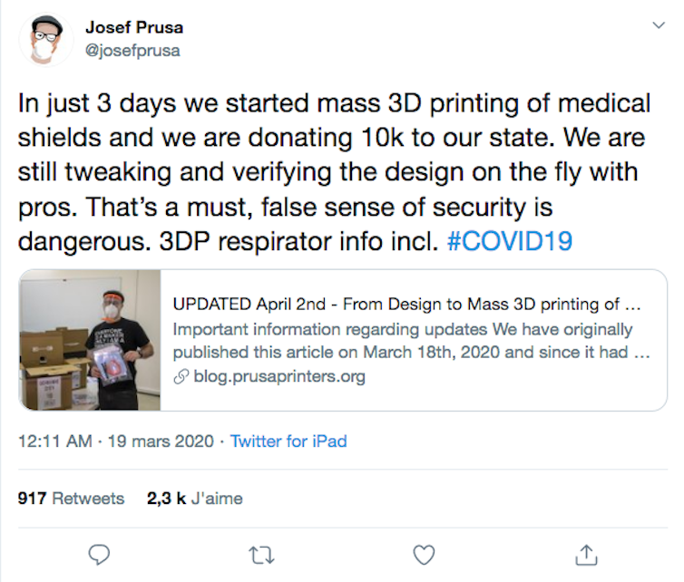684x582 pixels.
Task: Open the @josefprusa handle link
Action: [132, 51]
